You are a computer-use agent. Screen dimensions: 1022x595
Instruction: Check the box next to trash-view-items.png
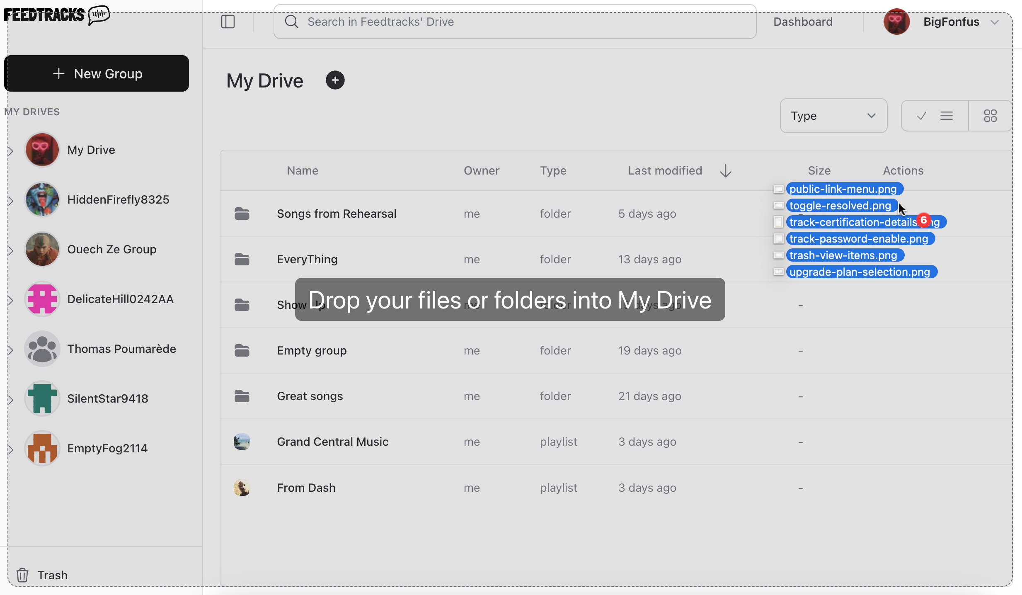tap(778, 255)
